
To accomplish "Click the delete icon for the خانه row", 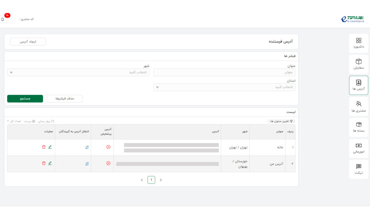I will [44, 147].
